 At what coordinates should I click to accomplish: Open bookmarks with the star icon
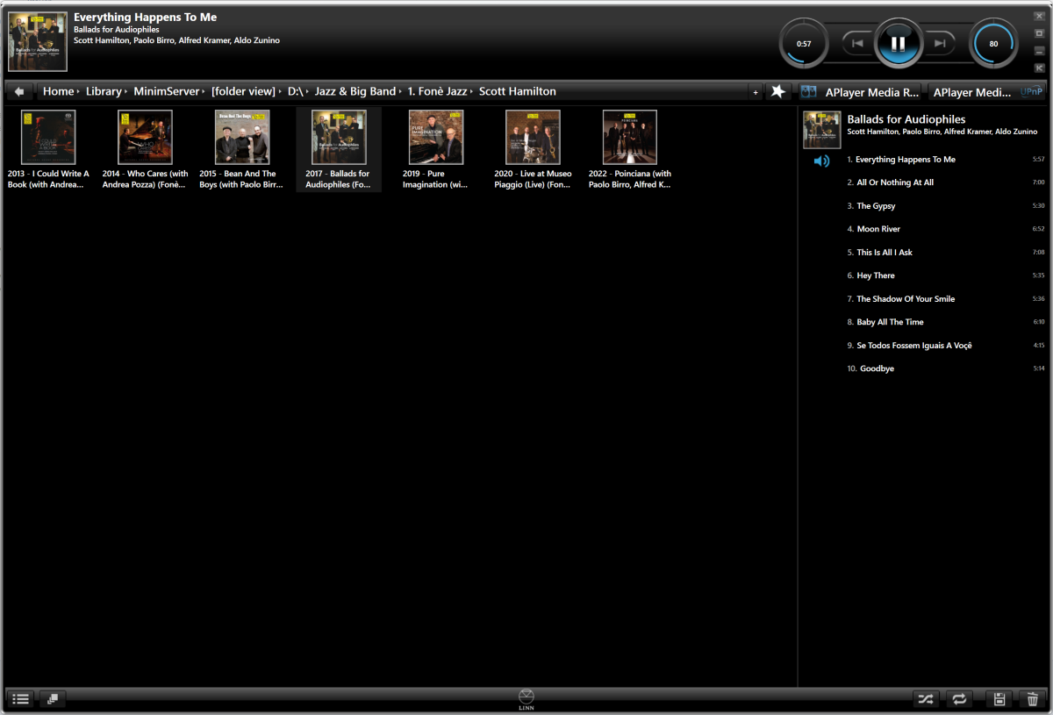(777, 91)
